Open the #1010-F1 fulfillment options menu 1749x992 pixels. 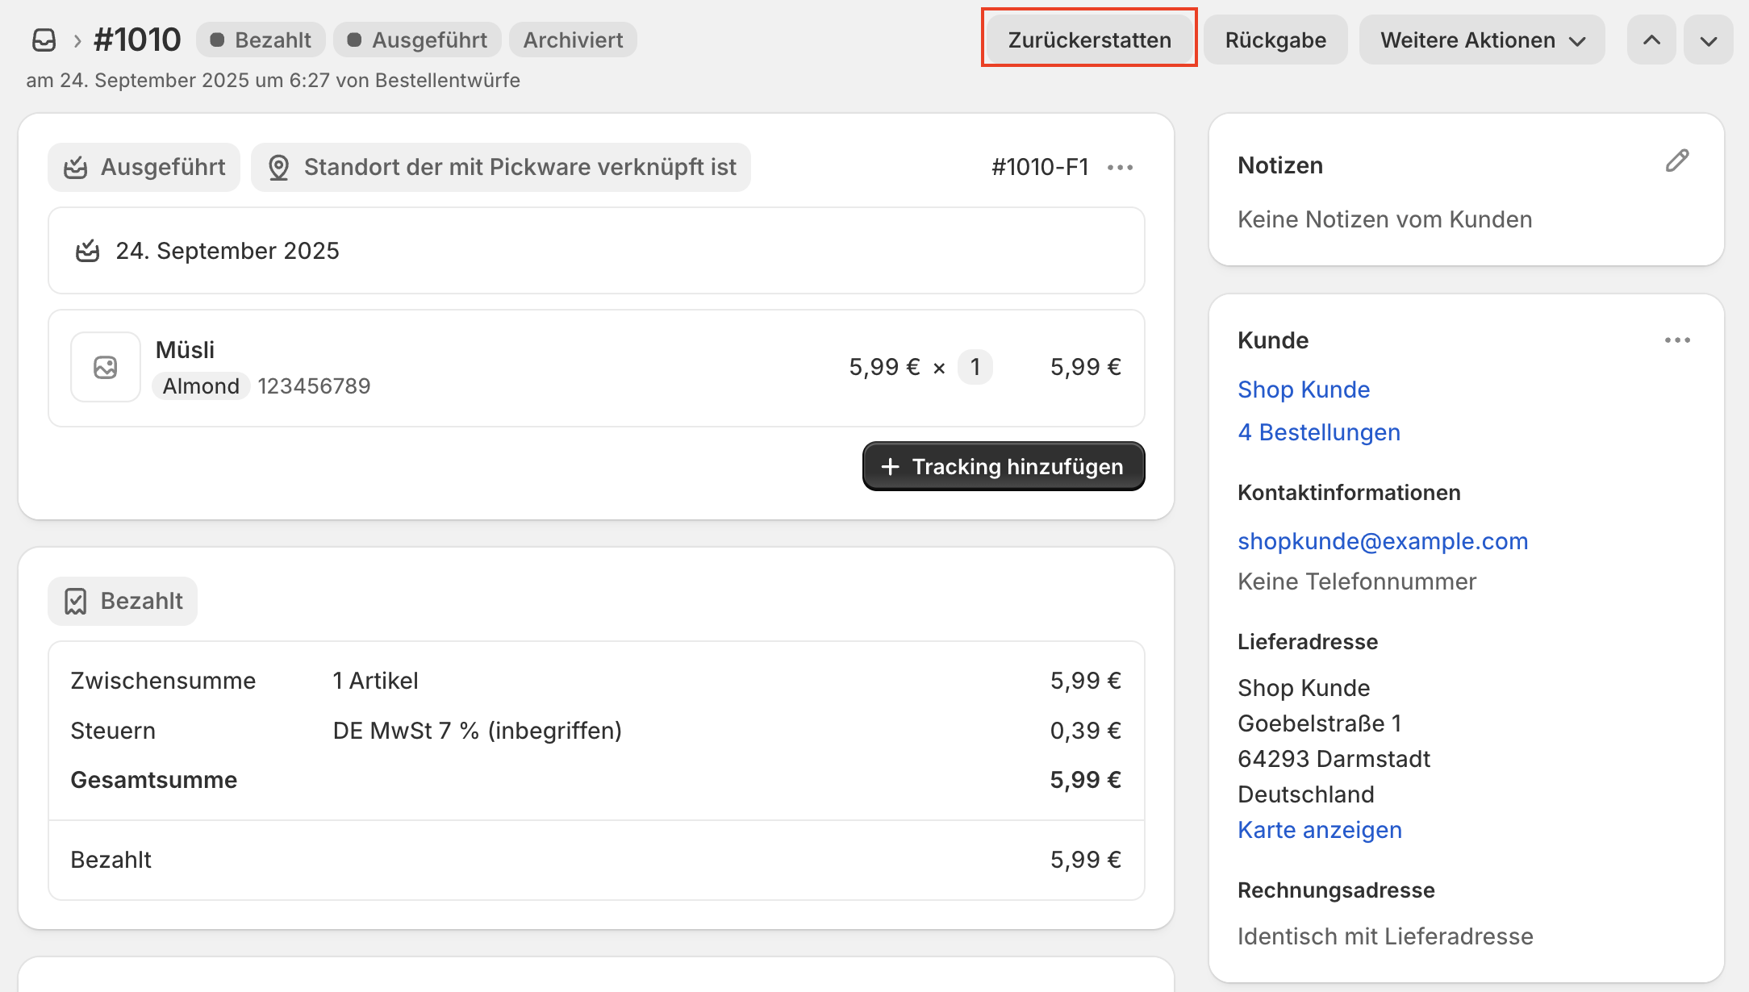[1121, 167]
